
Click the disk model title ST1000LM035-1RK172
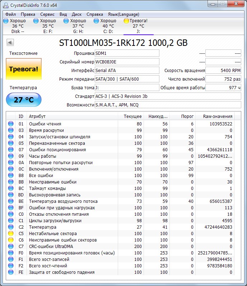point(102,43)
